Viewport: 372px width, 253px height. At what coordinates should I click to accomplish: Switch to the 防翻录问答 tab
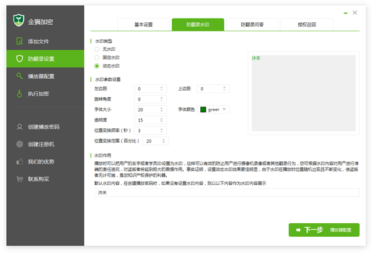252,24
